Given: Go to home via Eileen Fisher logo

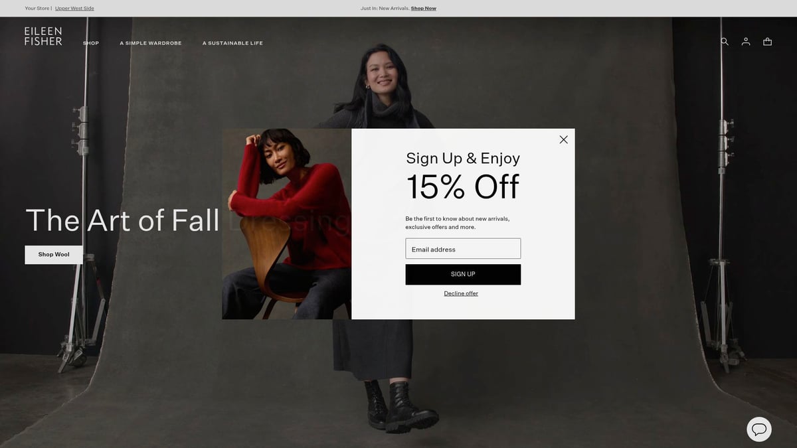Looking at the screenshot, I should point(43,36).
